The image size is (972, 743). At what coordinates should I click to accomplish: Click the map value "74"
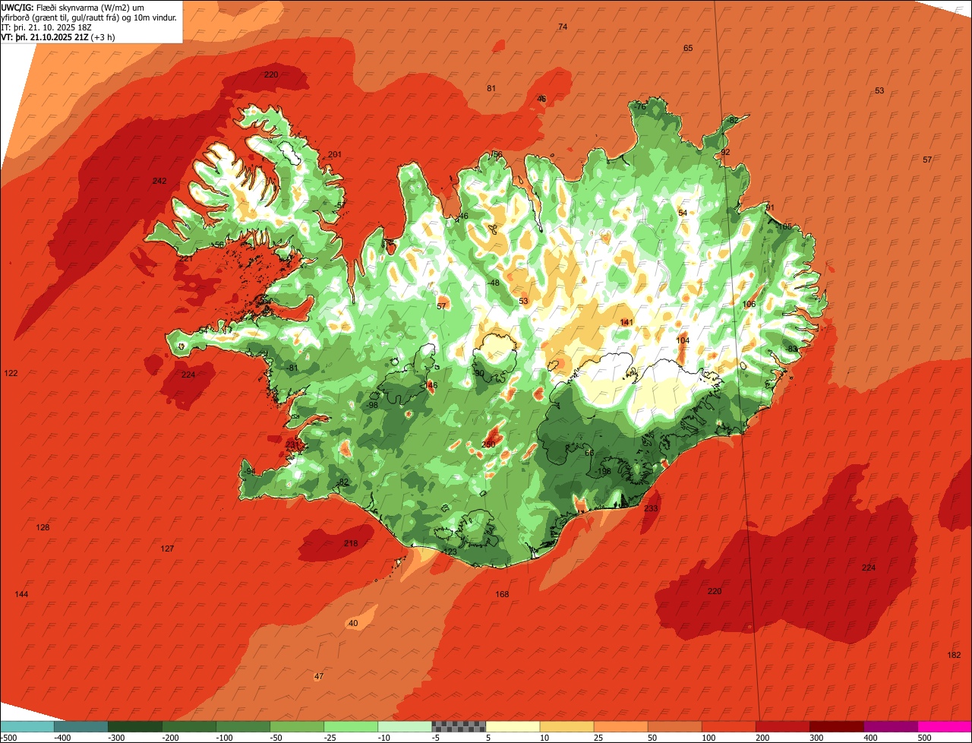(563, 27)
